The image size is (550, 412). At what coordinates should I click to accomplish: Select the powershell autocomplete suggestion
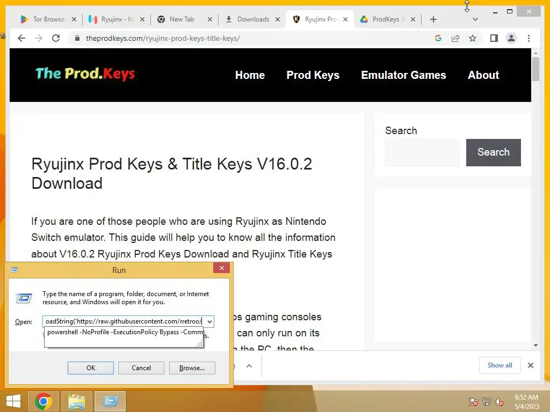point(125,332)
